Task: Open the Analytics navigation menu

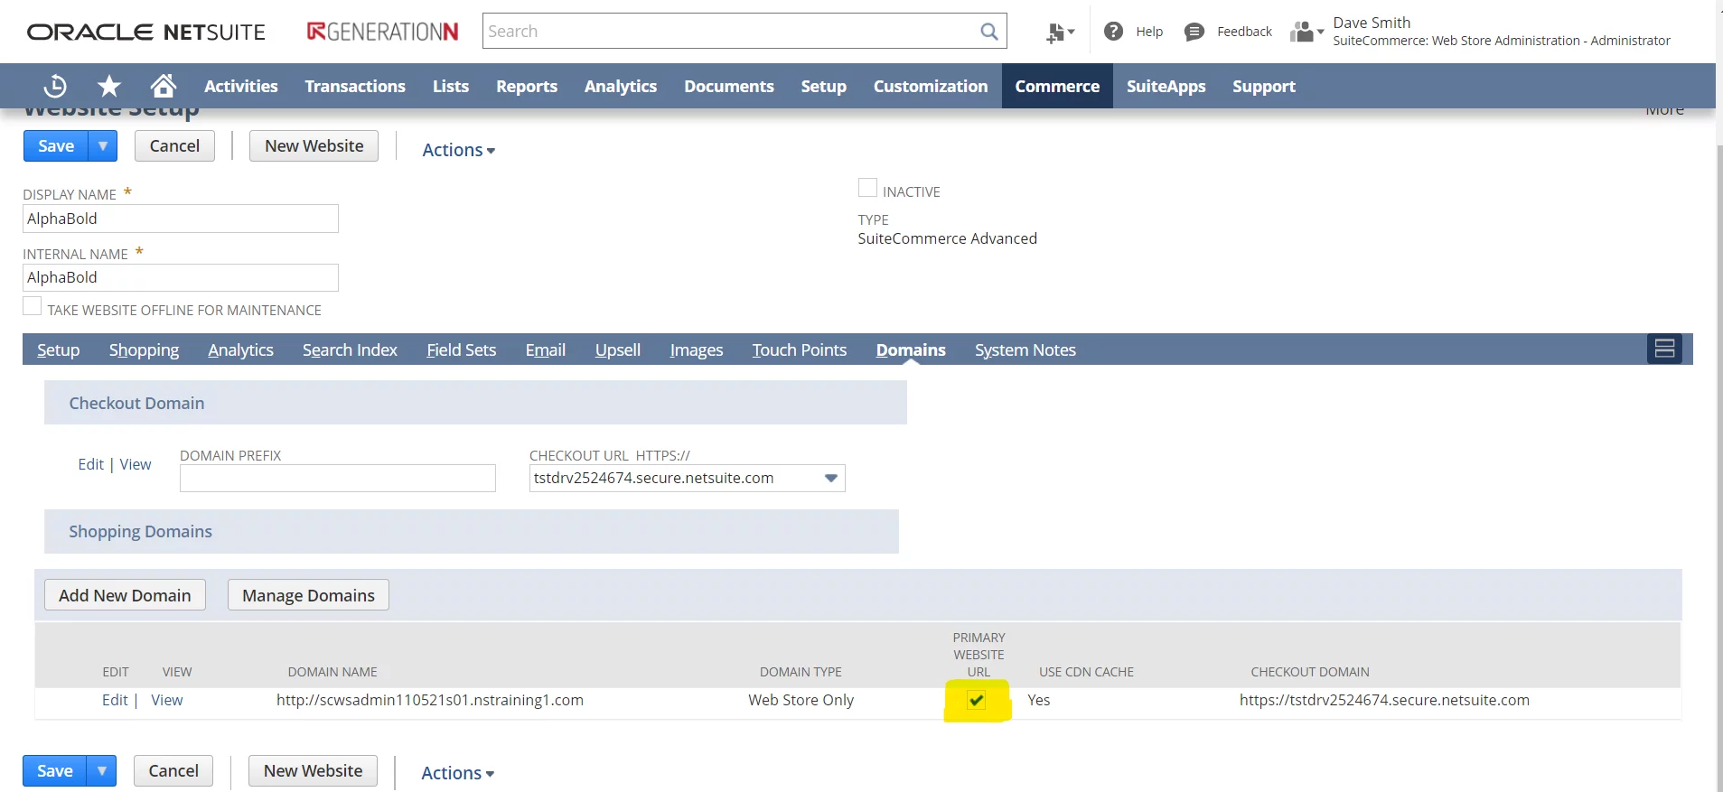Action: tap(621, 86)
